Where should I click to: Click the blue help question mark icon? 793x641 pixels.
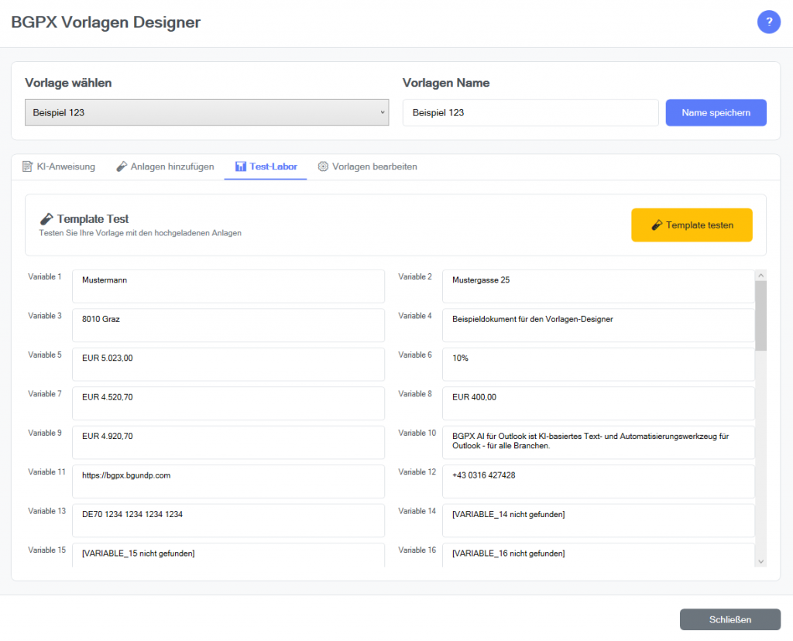768,22
